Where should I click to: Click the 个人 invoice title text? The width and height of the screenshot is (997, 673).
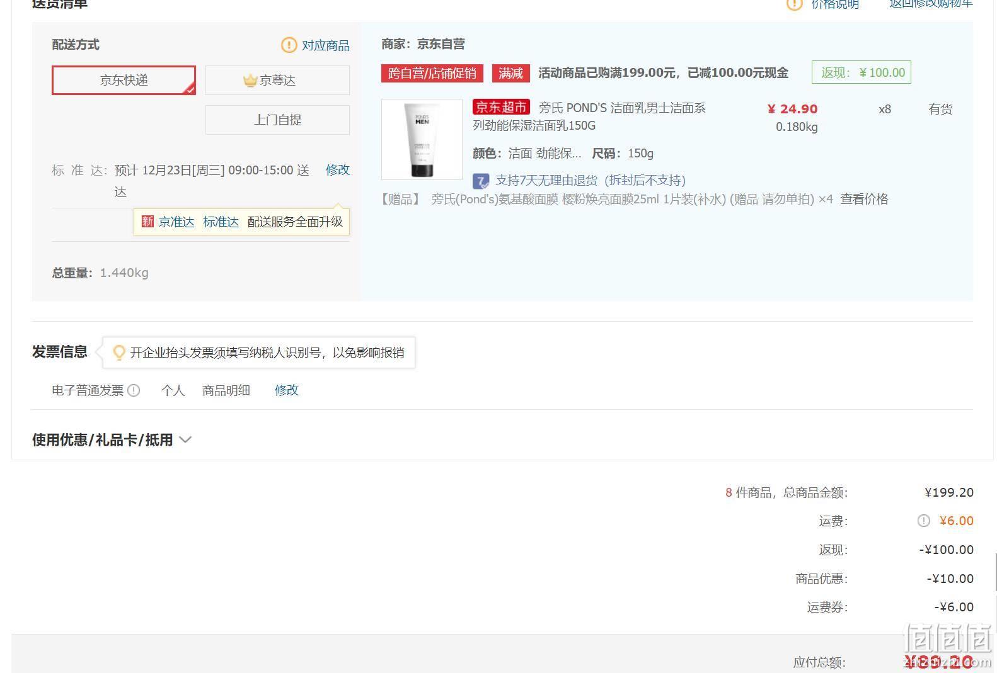tap(173, 390)
